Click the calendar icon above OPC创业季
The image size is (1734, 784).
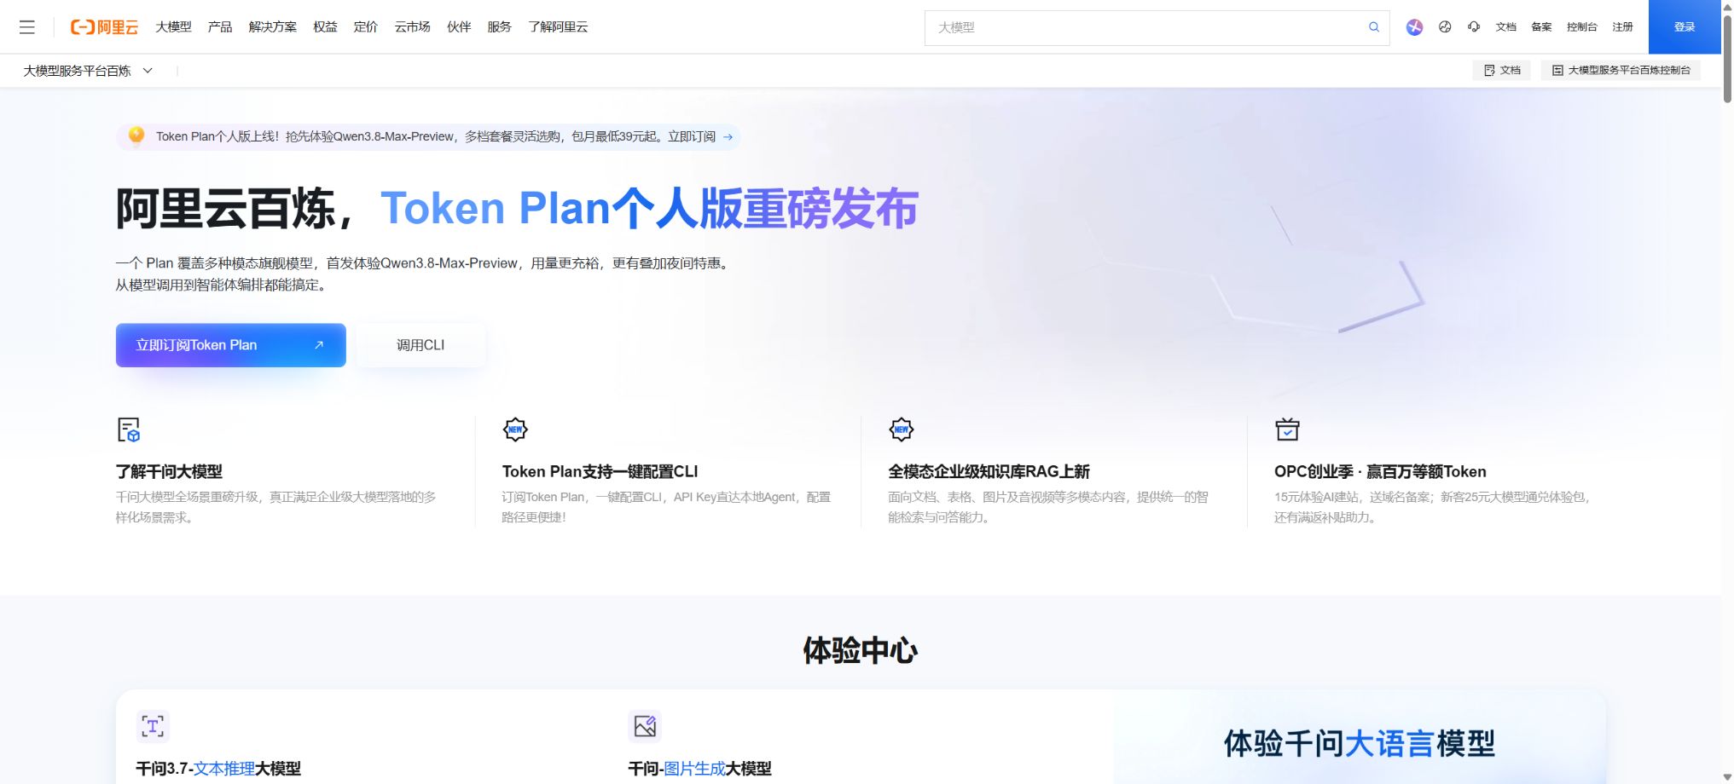pos(1287,429)
